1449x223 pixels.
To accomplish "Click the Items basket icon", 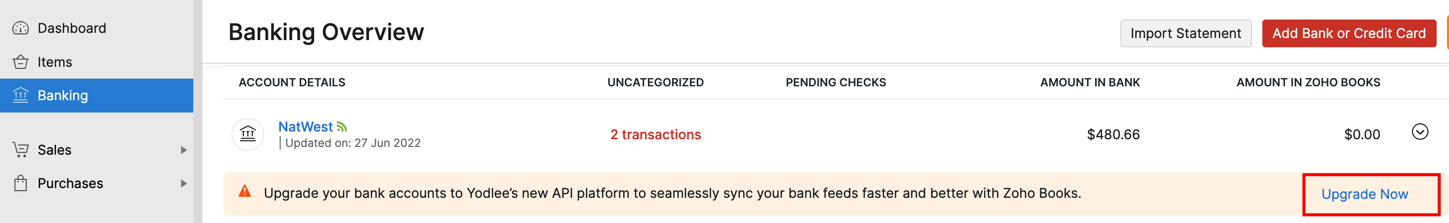I will (21, 62).
